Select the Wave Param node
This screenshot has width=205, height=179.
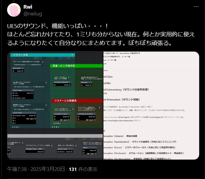click(18, 70)
